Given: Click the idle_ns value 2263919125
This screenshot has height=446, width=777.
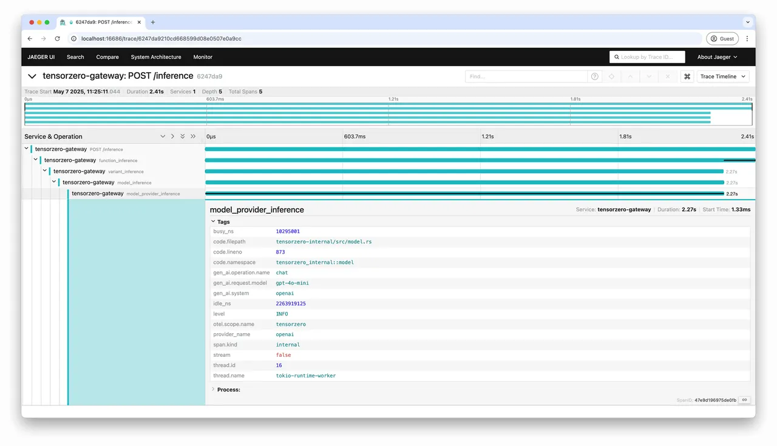Looking at the screenshot, I should pos(291,303).
